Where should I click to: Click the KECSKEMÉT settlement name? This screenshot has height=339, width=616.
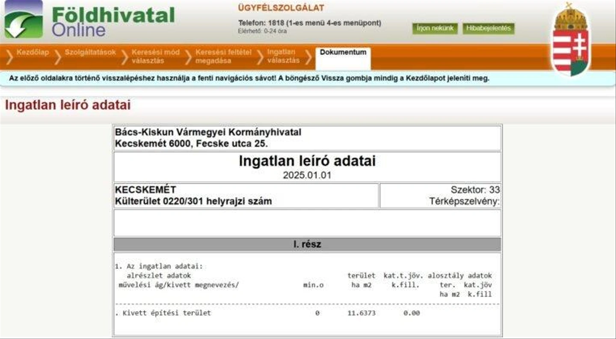point(145,190)
